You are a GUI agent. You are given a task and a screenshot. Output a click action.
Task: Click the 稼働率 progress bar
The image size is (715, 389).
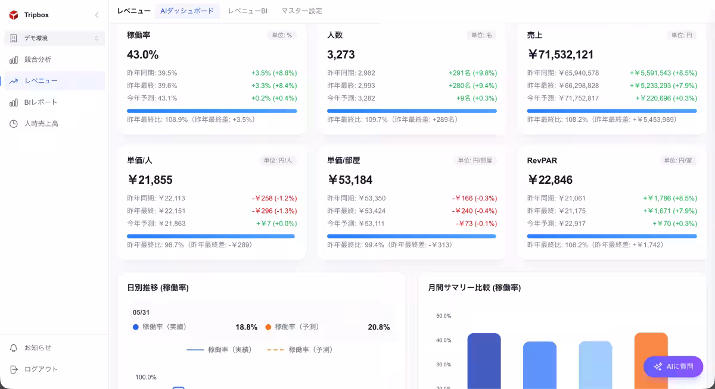click(x=212, y=111)
